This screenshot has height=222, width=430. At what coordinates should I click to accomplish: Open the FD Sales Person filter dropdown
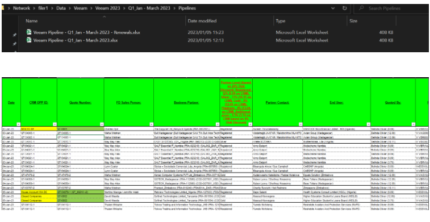(x=151, y=124)
